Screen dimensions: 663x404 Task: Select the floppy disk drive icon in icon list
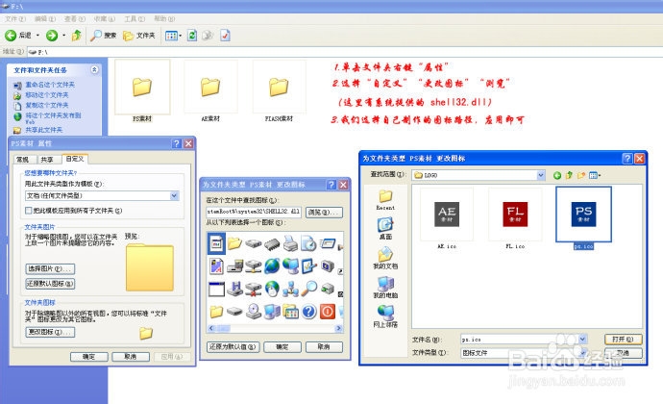coord(234,289)
